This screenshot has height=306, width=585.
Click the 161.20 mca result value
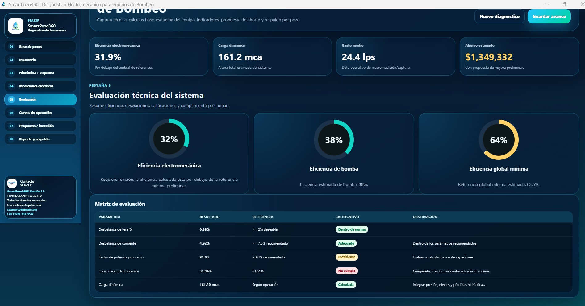click(x=209, y=285)
